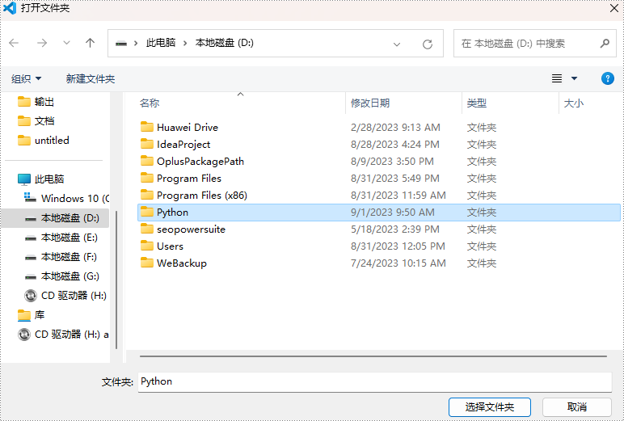Click the WeBackup folder name
This screenshot has height=421, width=624.
click(x=182, y=263)
